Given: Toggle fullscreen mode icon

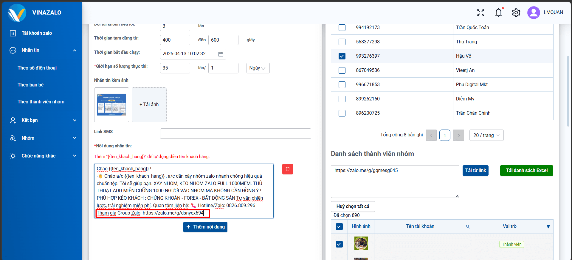Looking at the screenshot, I should pos(480,12).
